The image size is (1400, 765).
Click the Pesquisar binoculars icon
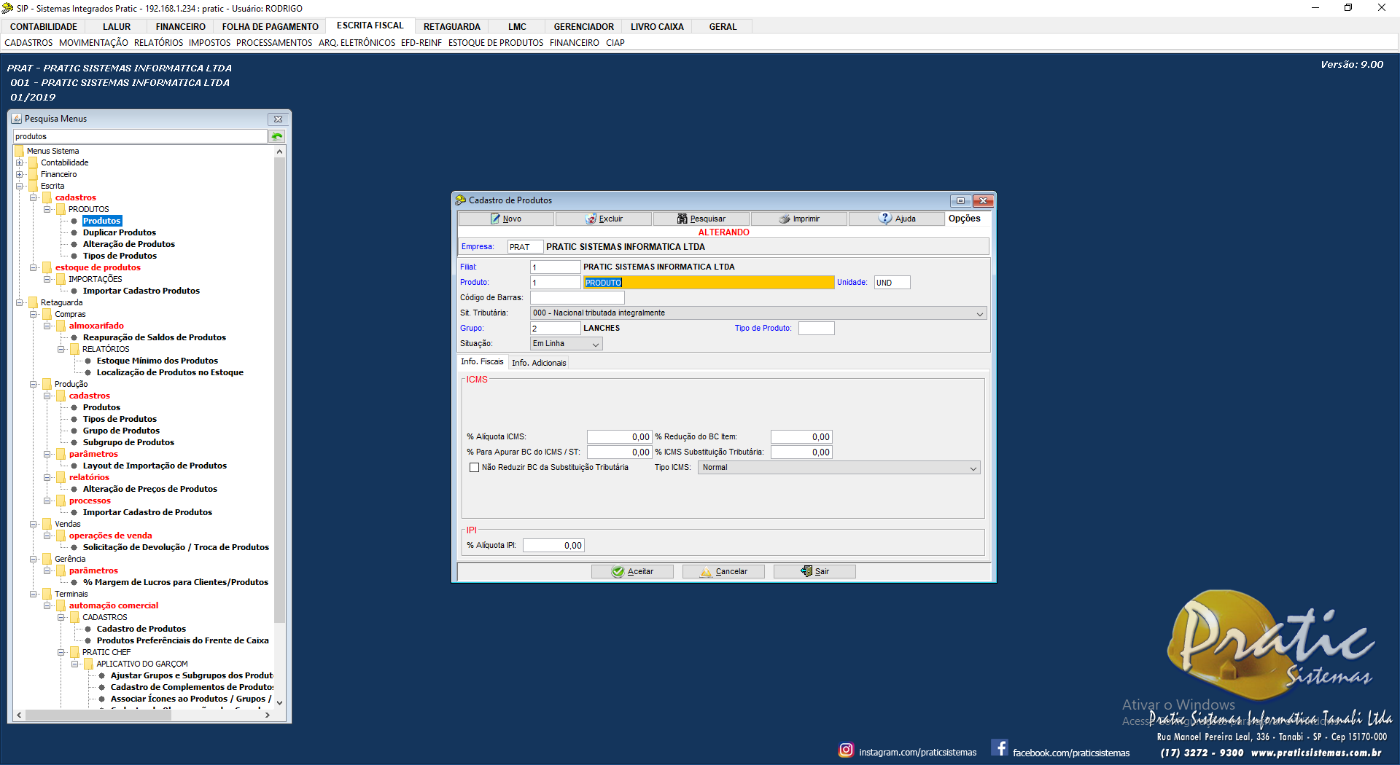pos(682,219)
